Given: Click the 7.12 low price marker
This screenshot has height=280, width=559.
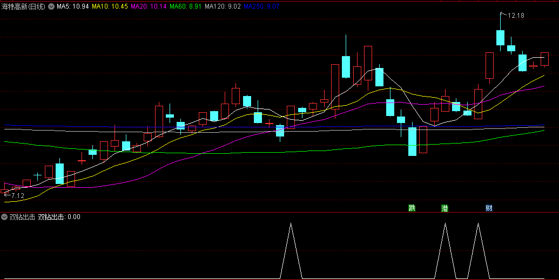Looking at the screenshot, I should [x=17, y=196].
